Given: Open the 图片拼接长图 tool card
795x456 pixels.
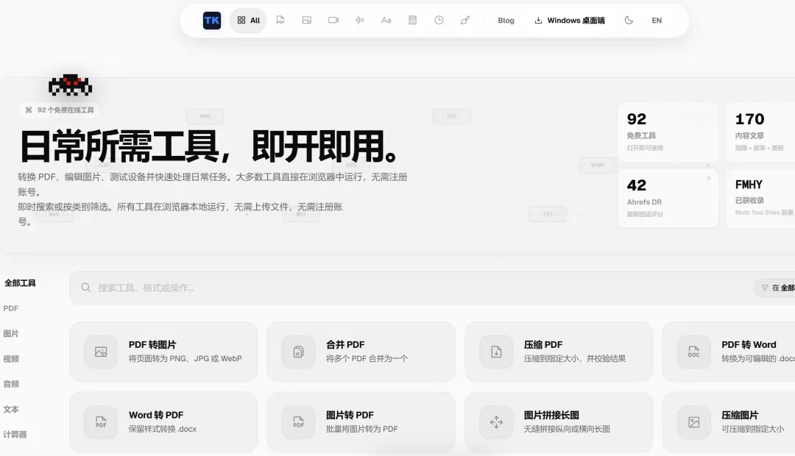Looking at the screenshot, I should 559,422.
